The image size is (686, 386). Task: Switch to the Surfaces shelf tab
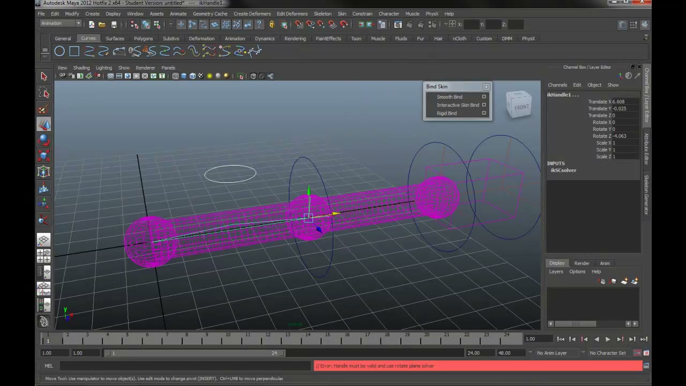(115, 39)
